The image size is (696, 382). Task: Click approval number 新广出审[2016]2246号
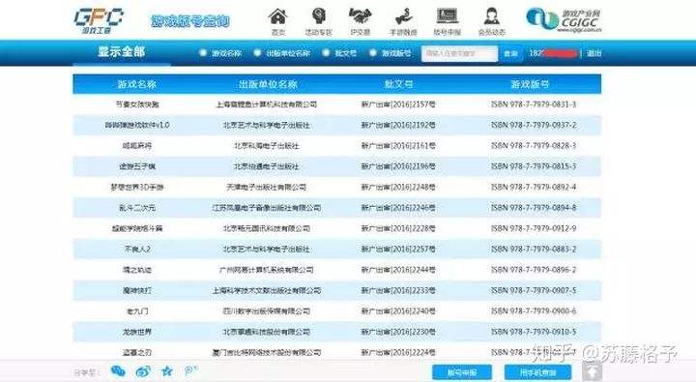click(x=398, y=208)
